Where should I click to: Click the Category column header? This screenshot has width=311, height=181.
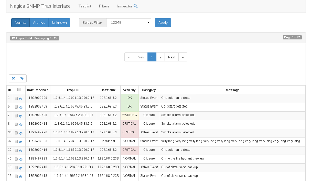[x=149, y=90]
